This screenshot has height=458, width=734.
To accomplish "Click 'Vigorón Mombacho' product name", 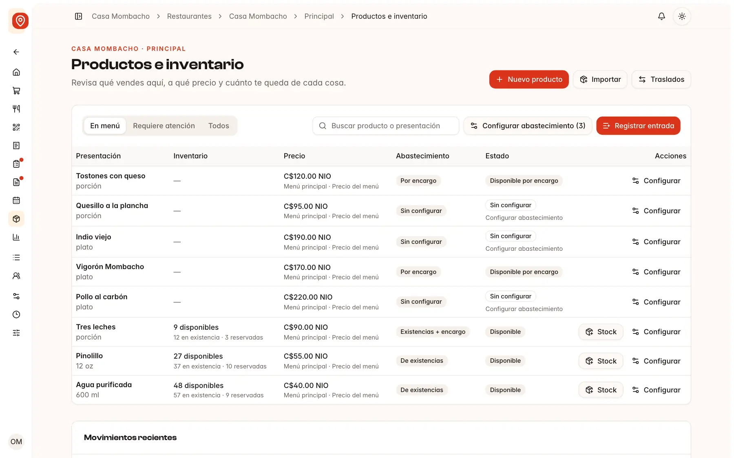I will 110,267.
